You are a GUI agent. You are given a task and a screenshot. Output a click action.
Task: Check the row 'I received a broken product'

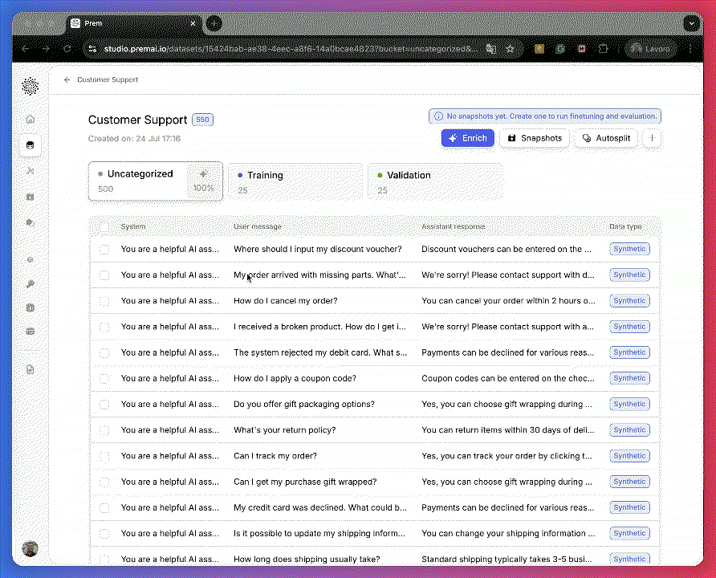pos(104,327)
